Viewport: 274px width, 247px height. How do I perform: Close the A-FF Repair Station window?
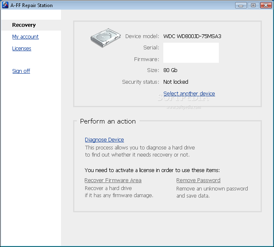(266, 5)
